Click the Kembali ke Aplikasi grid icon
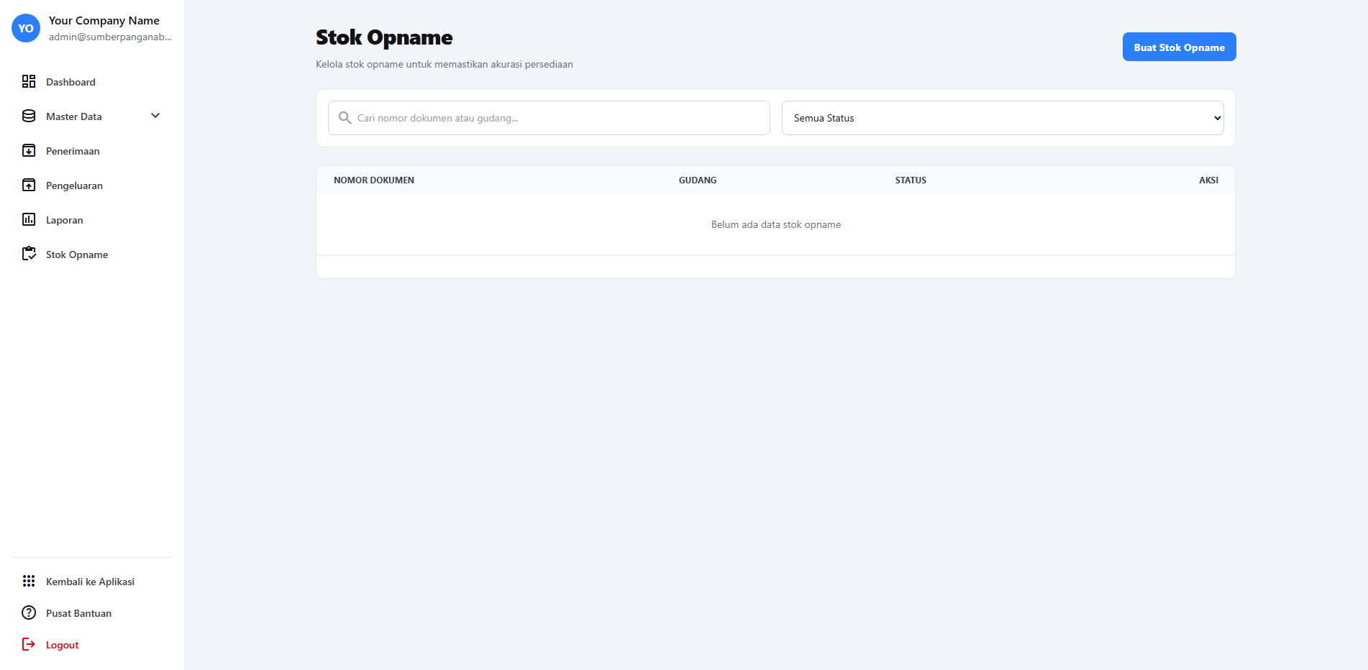 coord(29,581)
